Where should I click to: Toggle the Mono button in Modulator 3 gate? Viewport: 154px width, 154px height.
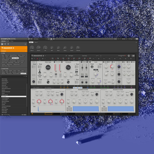tap(104, 111)
